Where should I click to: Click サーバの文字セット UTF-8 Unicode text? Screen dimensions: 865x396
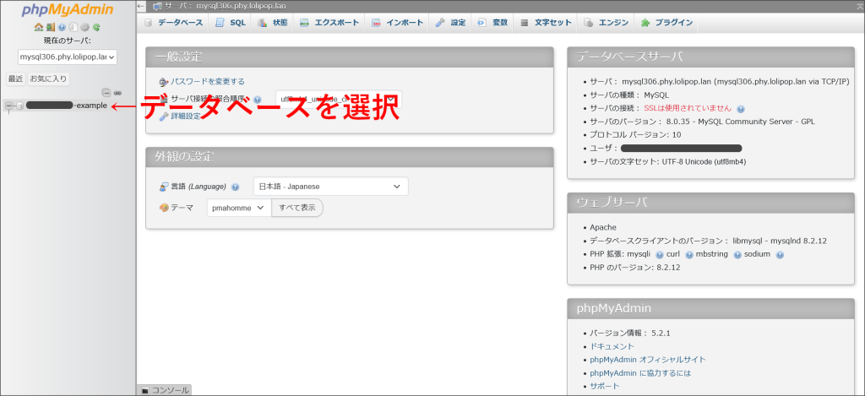668,161
